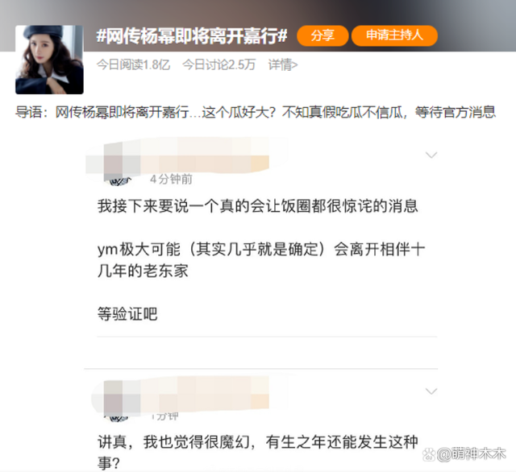
Task: Open post text starting 我接下来要说一个
Action: point(258,206)
